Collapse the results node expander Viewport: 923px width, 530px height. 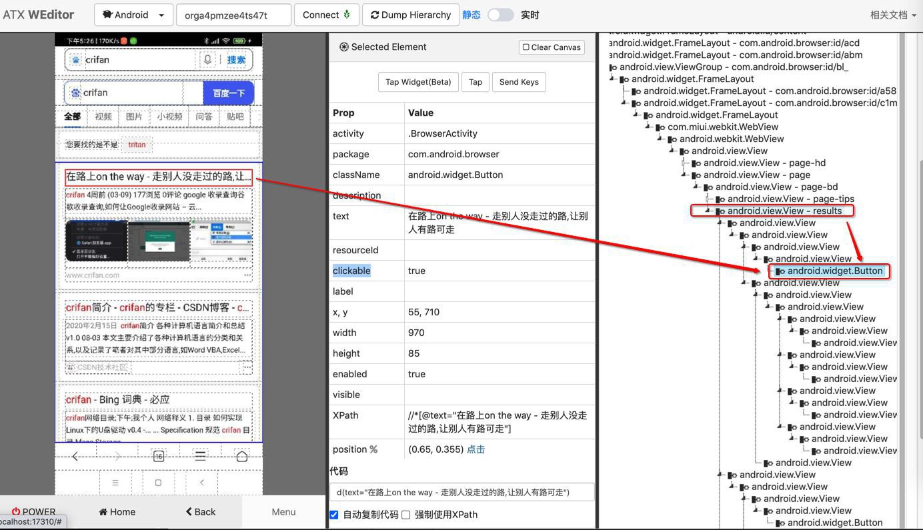coord(708,211)
